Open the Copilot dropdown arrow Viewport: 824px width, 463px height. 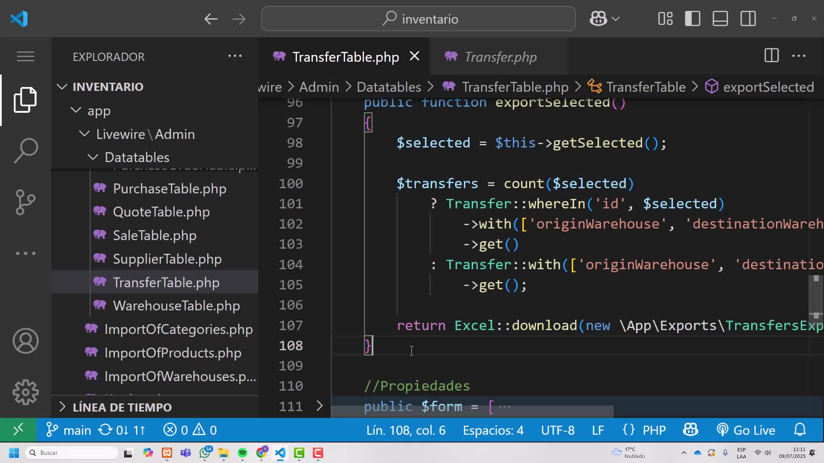(x=615, y=19)
